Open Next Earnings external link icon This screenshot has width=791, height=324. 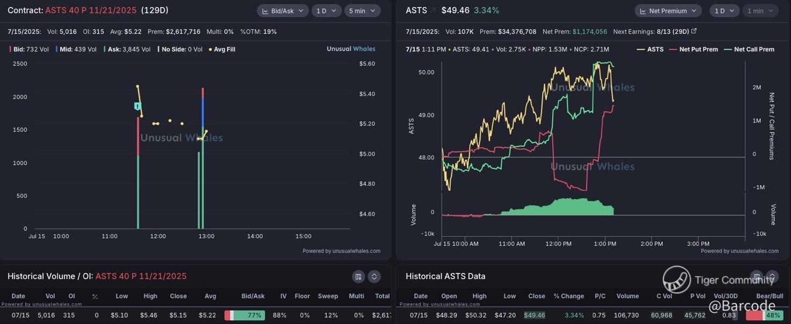point(694,32)
